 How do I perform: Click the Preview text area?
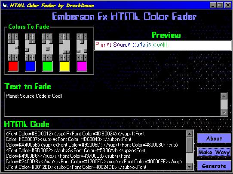[x=163, y=45]
